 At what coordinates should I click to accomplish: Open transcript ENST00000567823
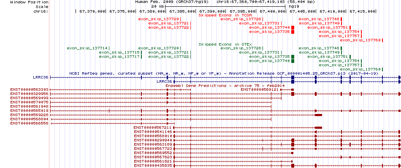coord(153,157)
